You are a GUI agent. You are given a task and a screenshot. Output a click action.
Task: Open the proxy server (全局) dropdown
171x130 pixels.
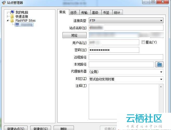(126, 72)
